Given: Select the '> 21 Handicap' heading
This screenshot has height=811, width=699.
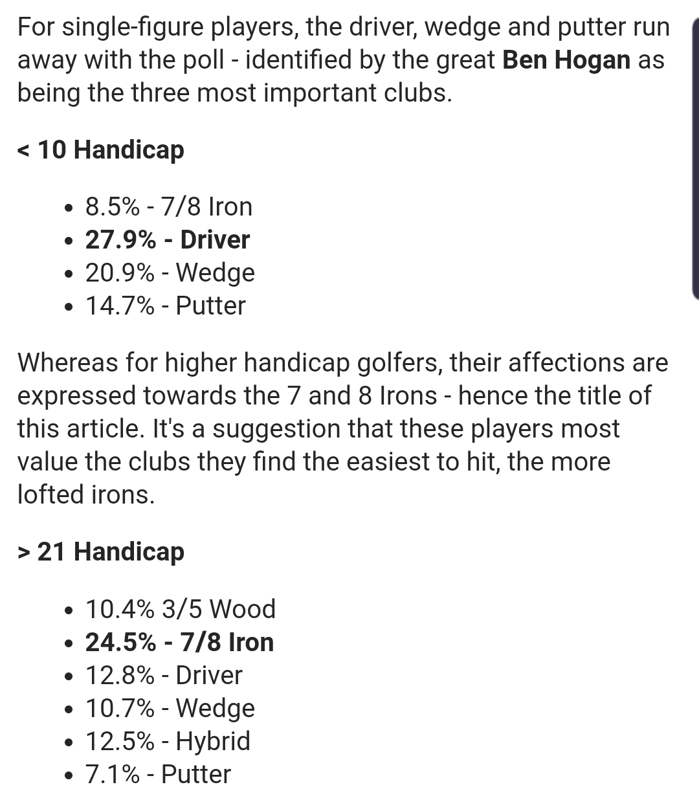Looking at the screenshot, I should click(x=101, y=552).
